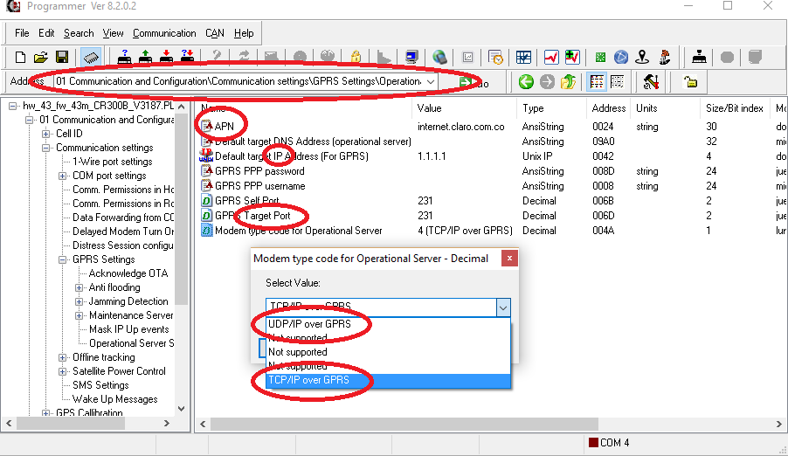This screenshot has width=788, height=456.
Task: Open the View menu
Action: click(113, 33)
